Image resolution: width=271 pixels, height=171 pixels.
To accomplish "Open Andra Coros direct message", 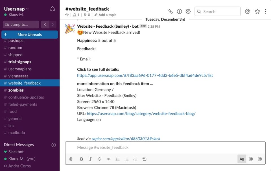I will click(x=30, y=166).
